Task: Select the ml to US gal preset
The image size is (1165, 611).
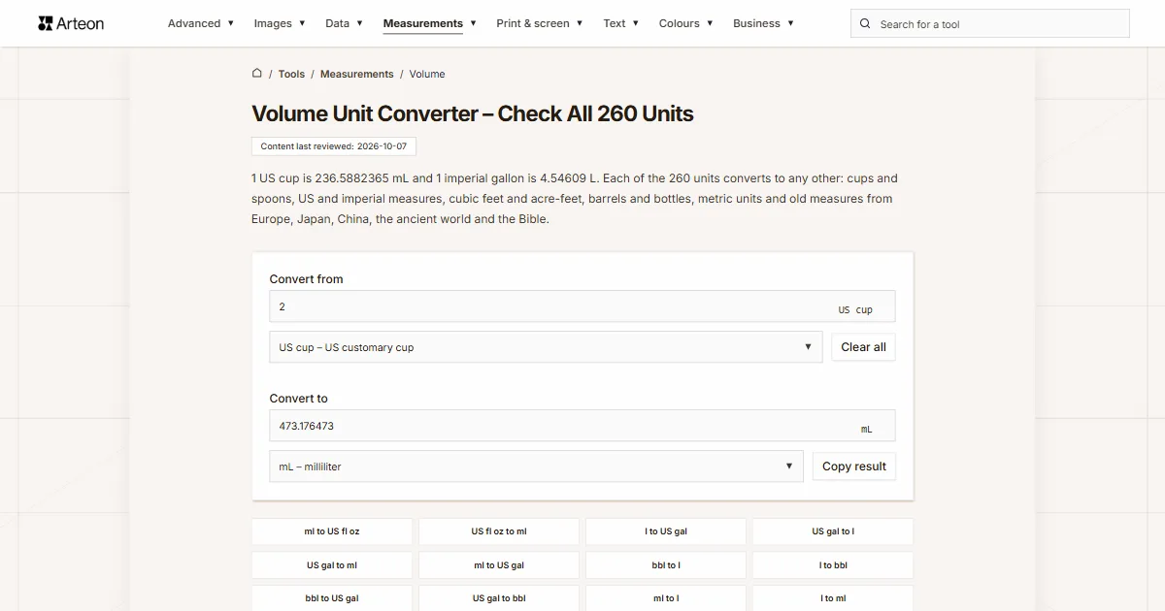Action: pyautogui.click(x=499, y=565)
